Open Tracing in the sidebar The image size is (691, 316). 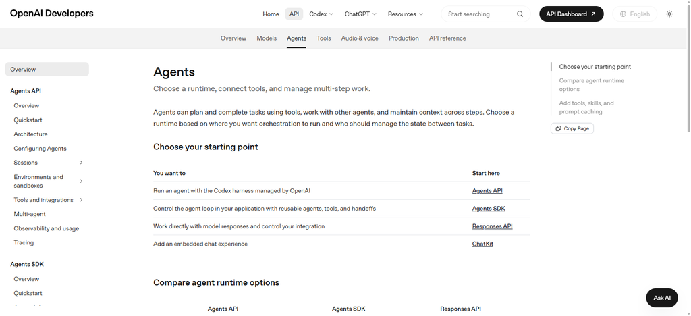(24, 242)
